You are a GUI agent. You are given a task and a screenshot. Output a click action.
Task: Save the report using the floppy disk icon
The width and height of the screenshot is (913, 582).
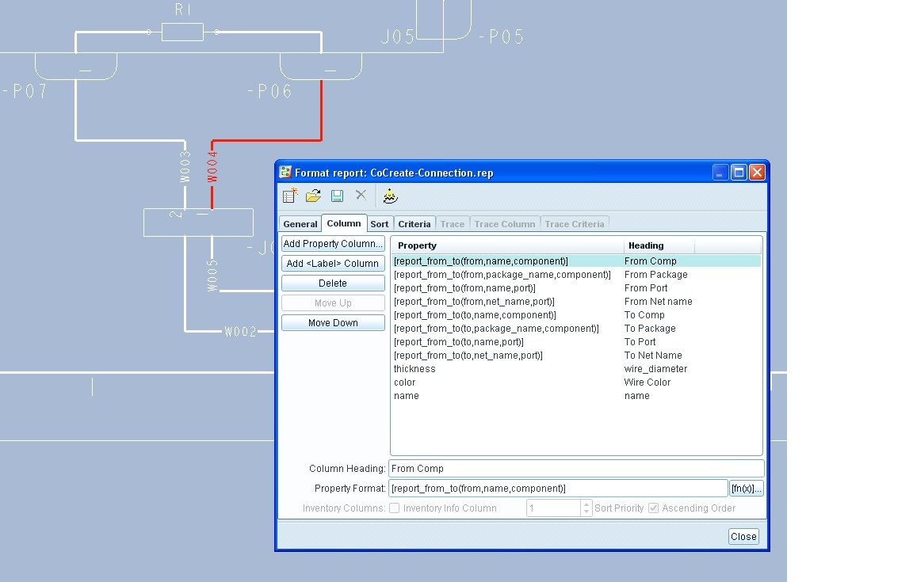pyautogui.click(x=337, y=196)
